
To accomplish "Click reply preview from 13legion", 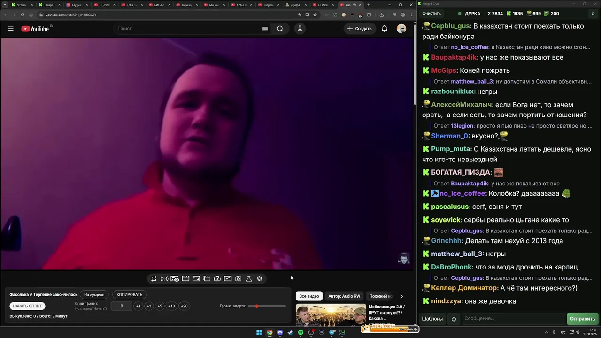I will click(512, 126).
